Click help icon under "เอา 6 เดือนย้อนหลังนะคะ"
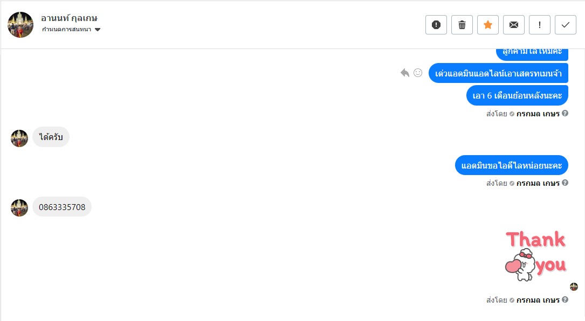585x321 pixels. pyautogui.click(x=565, y=114)
